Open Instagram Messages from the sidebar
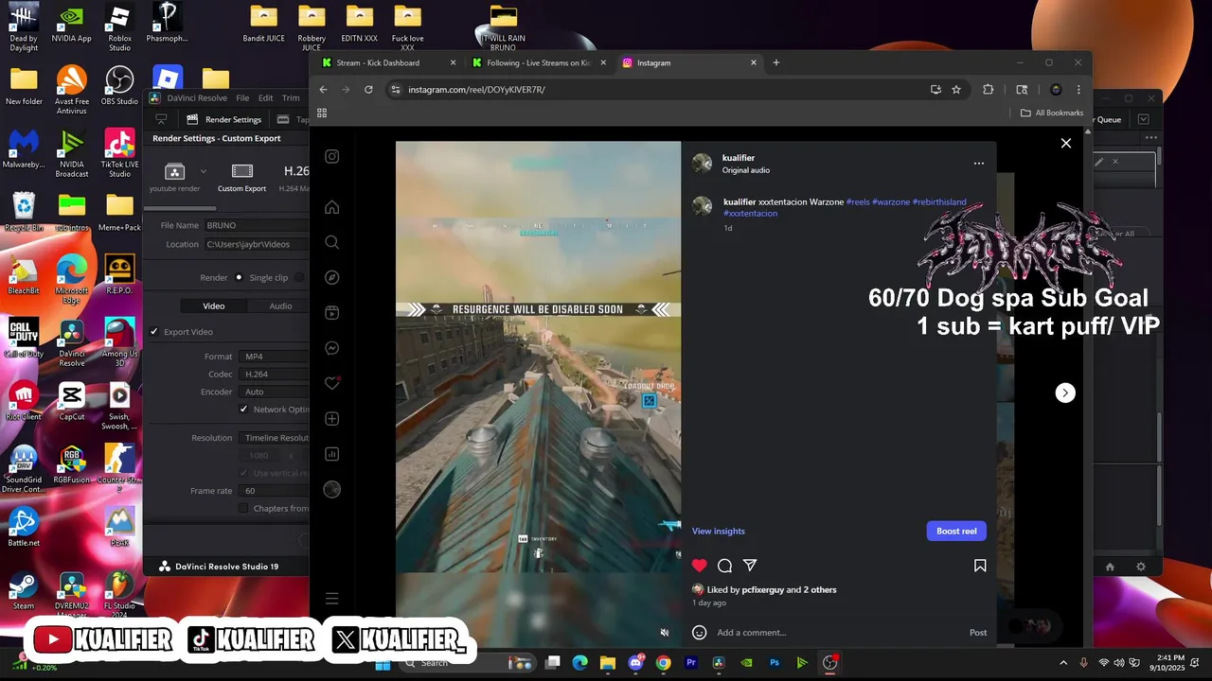The height and width of the screenshot is (681, 1212). [331, 348]
